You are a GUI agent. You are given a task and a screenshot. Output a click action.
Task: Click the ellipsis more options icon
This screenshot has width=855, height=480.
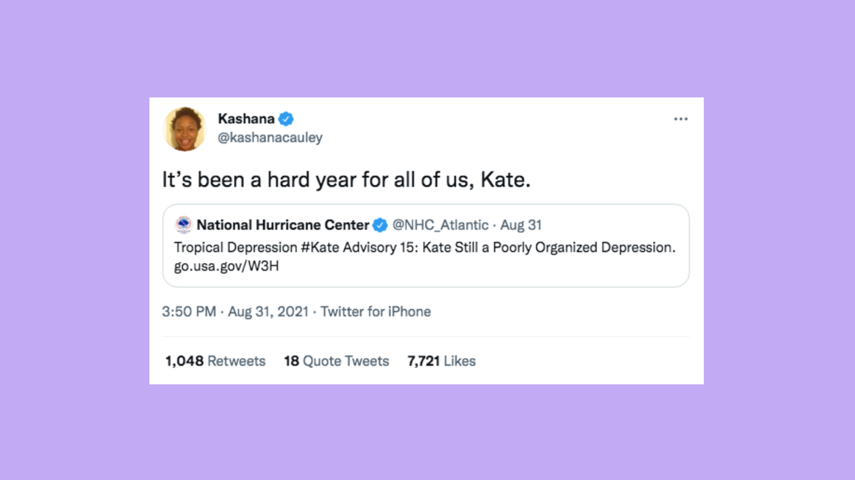(x=681, y=119)
